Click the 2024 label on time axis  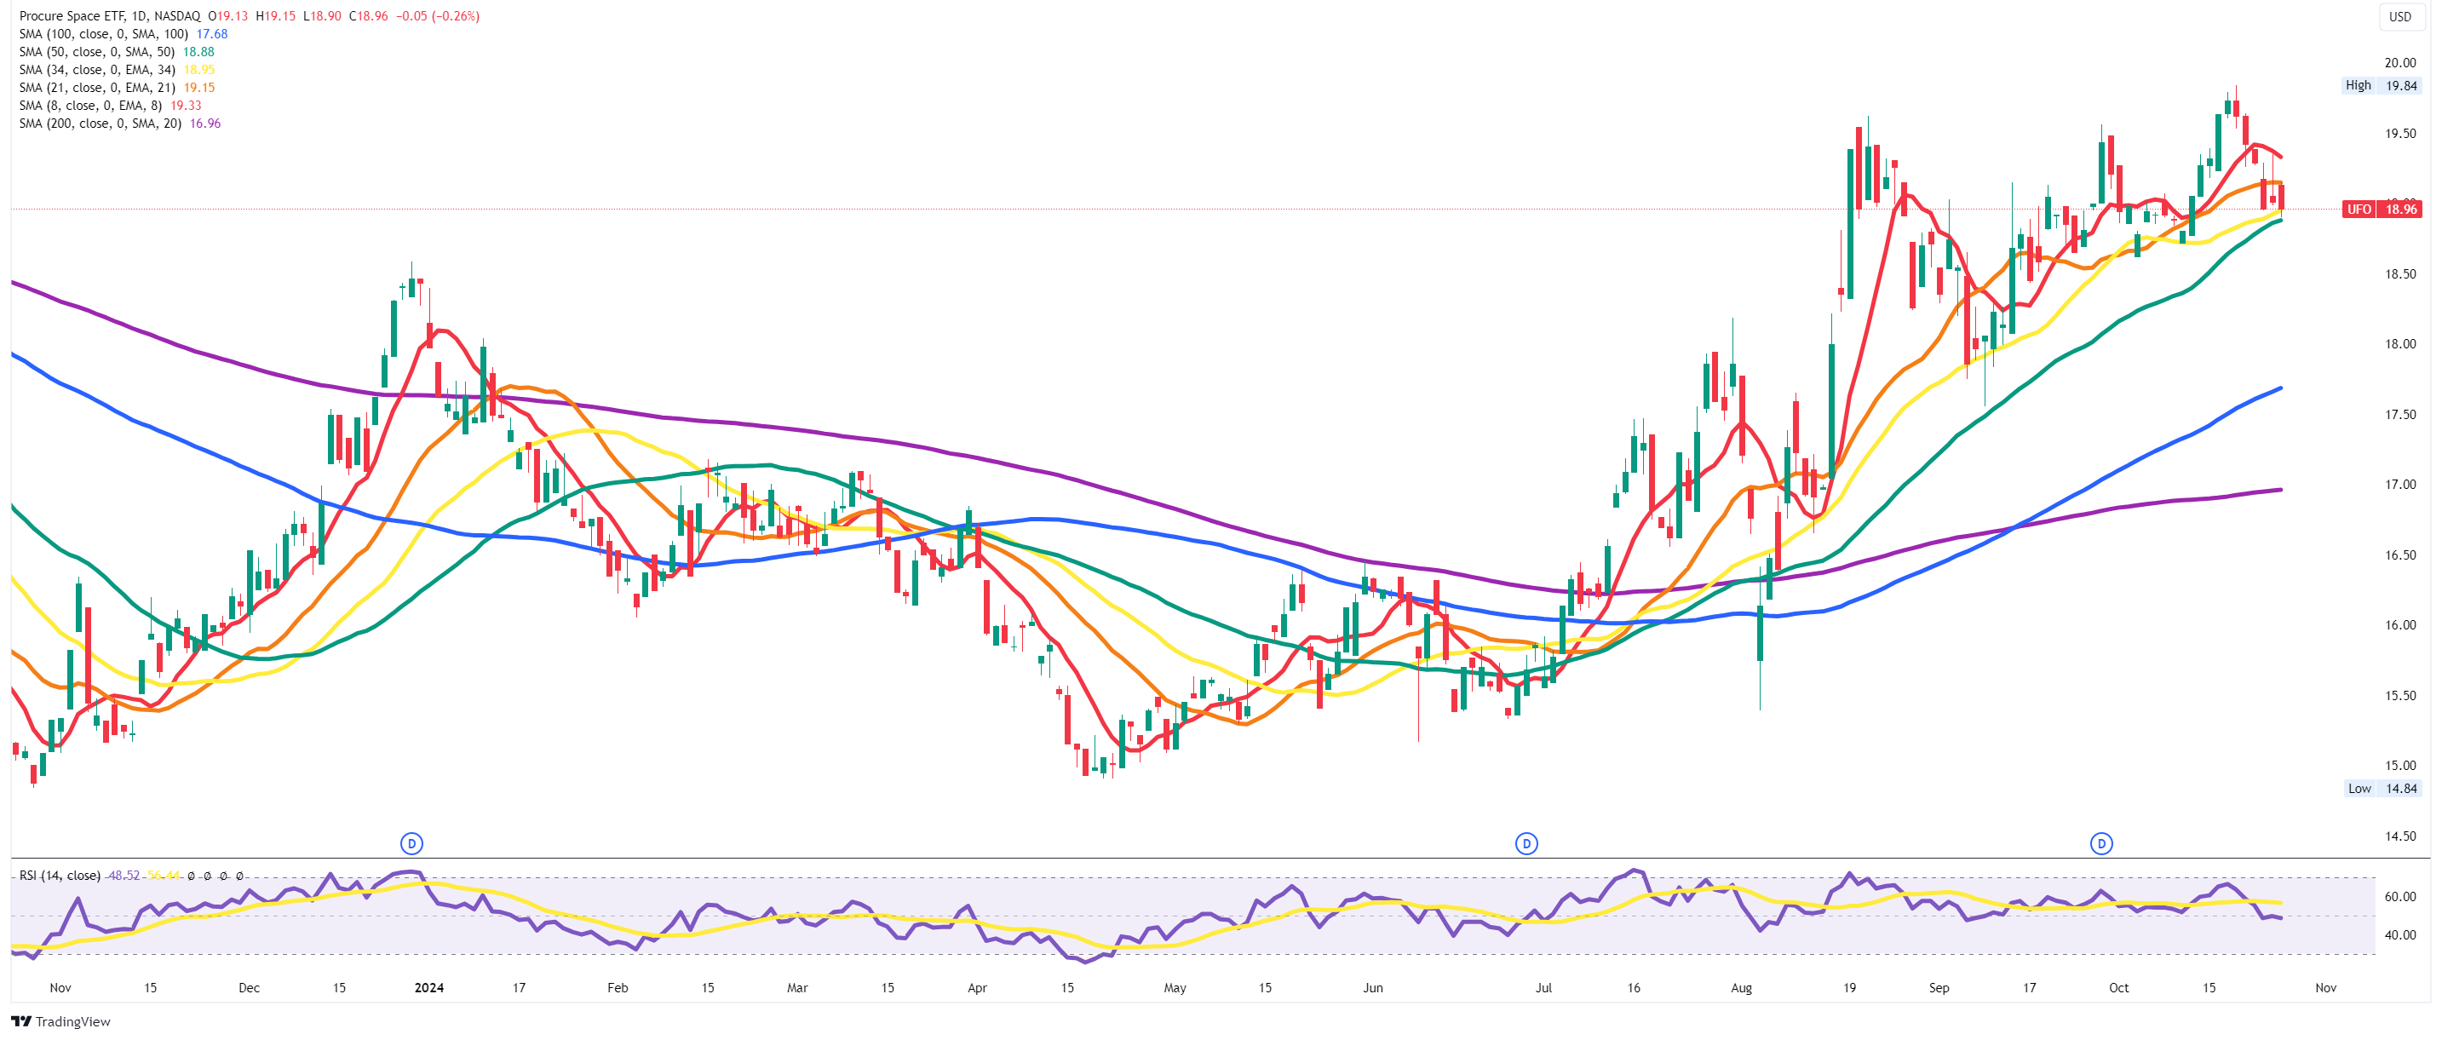[x=428, y=987]
